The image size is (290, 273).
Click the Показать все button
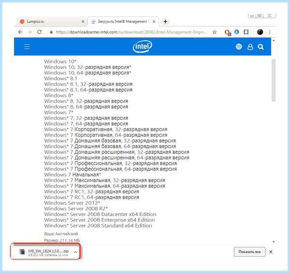click(249, 252)
